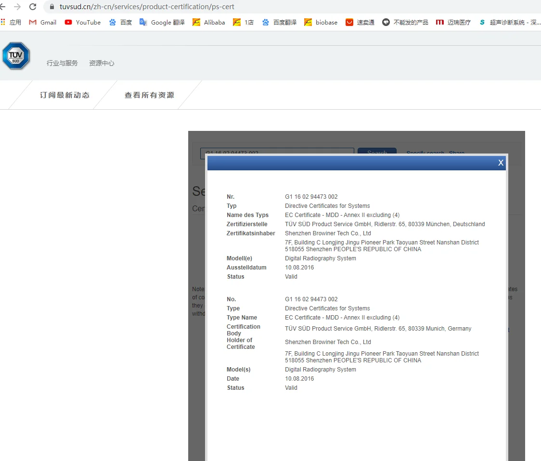Open the Gmail bookmark
The image size is (541, 461).
pos(43,23)
